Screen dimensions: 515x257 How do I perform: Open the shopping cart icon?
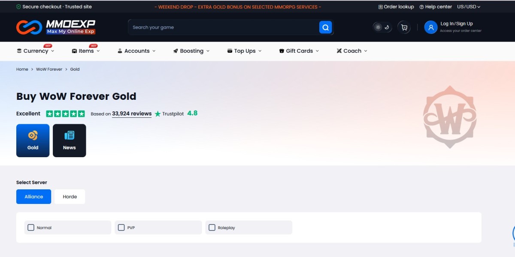tap(404, 27)
